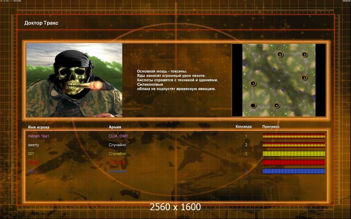Click the map preview terrain image
The width and height of the screenshot is (351, 219).
[x=279, y=80]
